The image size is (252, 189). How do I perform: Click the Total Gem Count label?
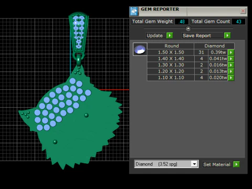[x=211, y=22]
